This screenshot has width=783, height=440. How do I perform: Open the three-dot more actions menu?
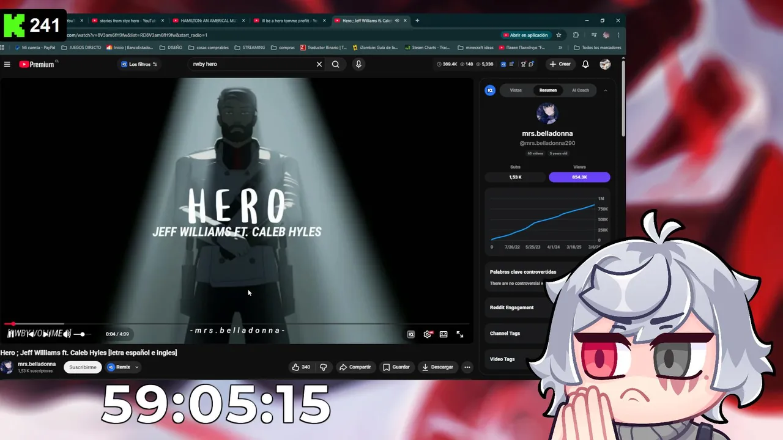tap(467, 367)
